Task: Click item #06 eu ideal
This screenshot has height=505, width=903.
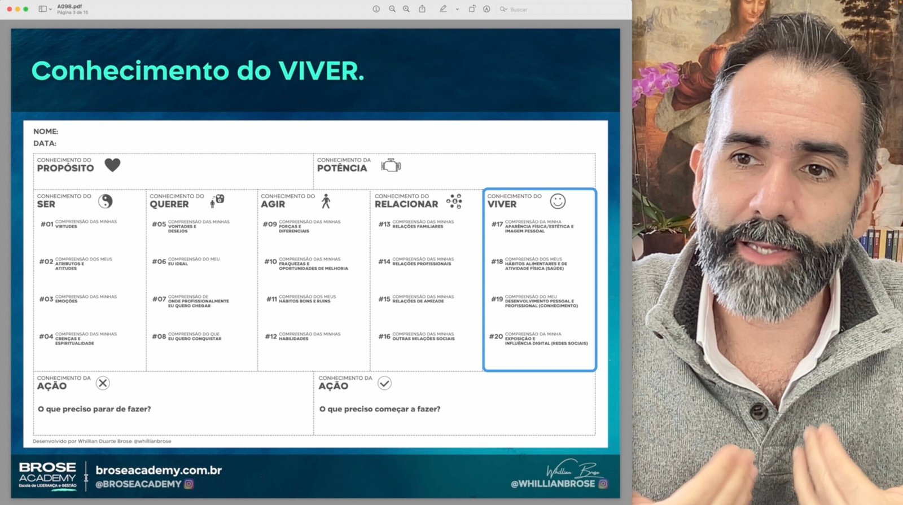Action: [x=186, y=261]
